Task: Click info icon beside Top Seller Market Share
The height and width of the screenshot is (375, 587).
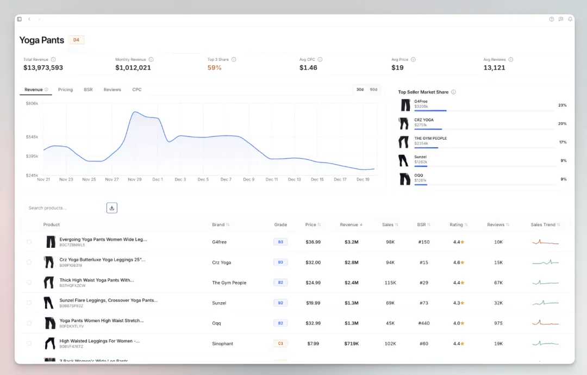Action: coord(453,92)
